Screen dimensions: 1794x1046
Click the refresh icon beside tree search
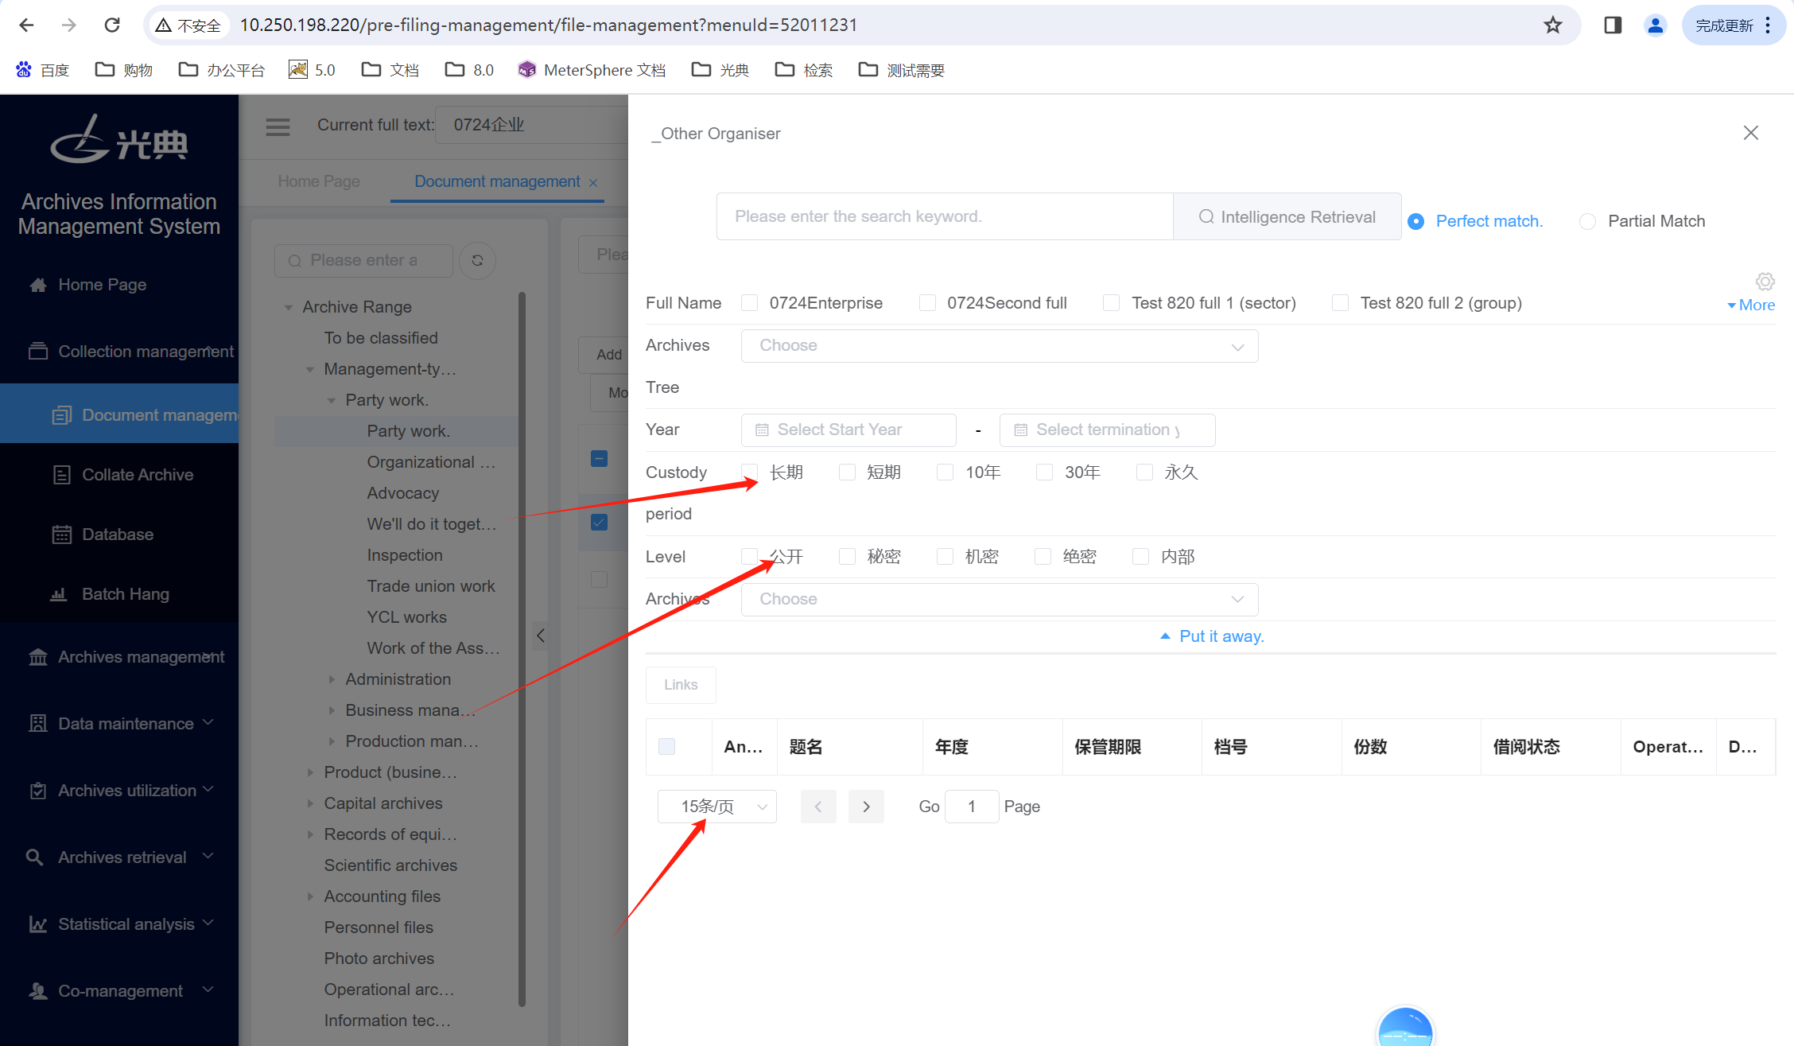[x=477, y=260]
